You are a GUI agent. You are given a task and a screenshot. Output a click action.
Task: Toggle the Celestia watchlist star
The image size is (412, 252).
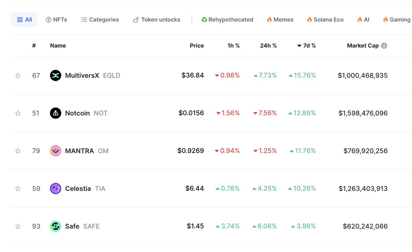[18, 189]
